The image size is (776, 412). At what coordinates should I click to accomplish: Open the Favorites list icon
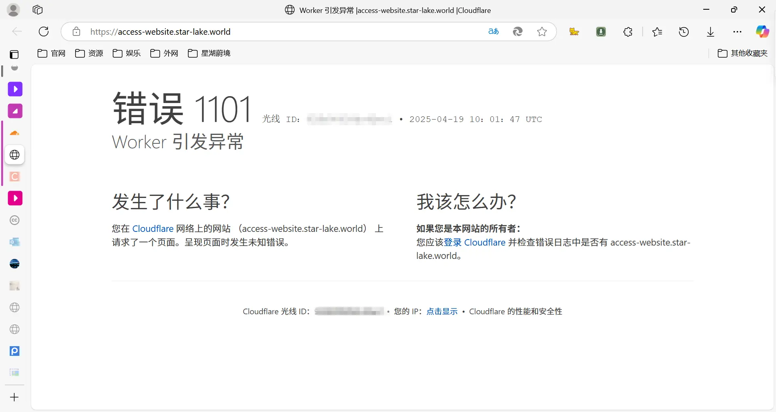pyautogui.click(x=657, y=32)
